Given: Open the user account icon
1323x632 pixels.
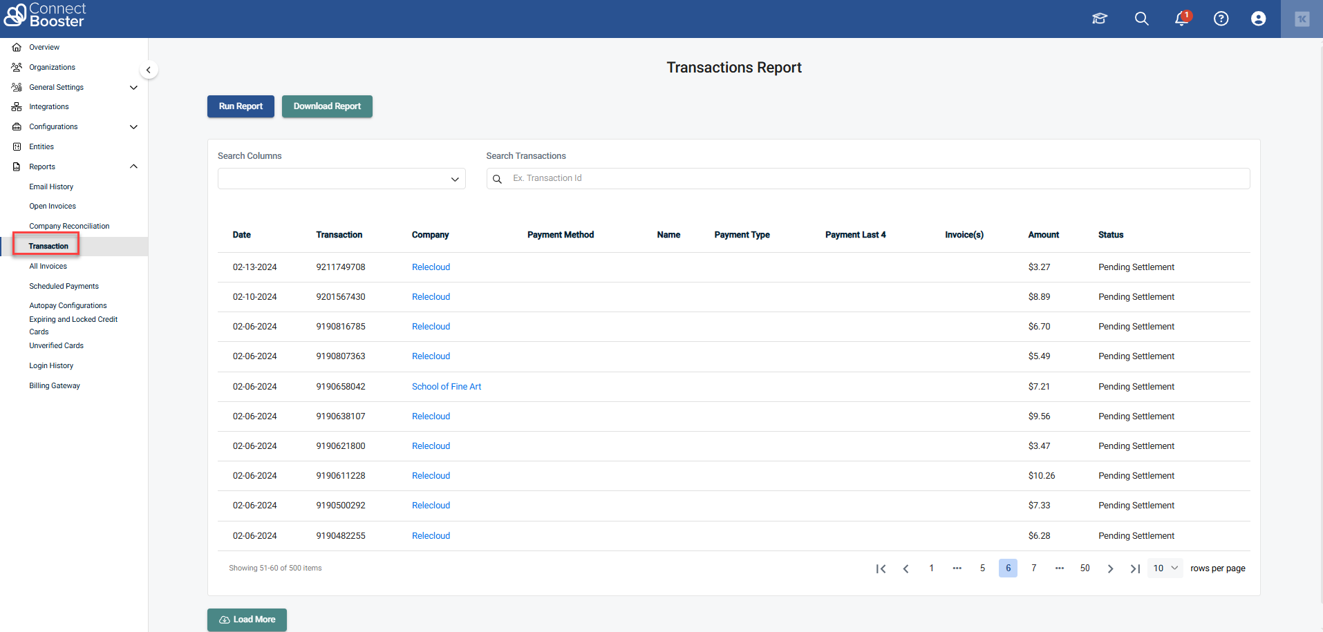Looking at the screenshot, I should click(x=1258, y=19).
